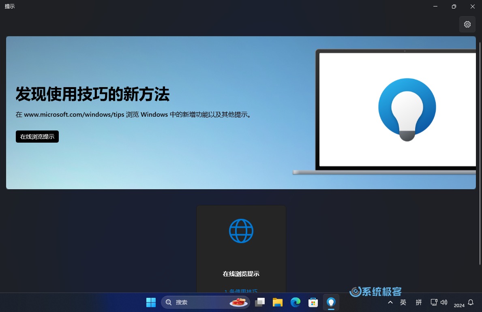Viewport: 482px width, 312px height.
Task: Expand hidden tray icons with the chevron
Action: [x=390, y=302]
